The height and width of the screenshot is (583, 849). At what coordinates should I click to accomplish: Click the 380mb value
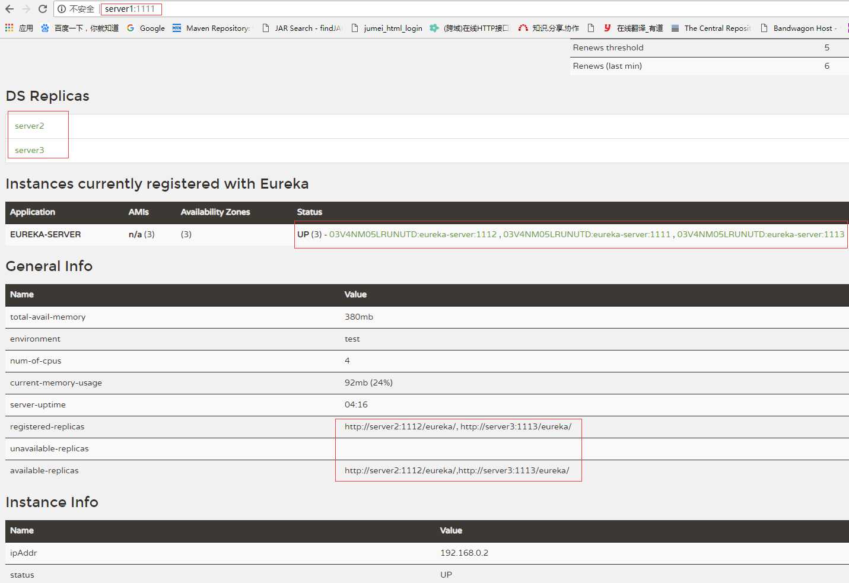[359, 317]
